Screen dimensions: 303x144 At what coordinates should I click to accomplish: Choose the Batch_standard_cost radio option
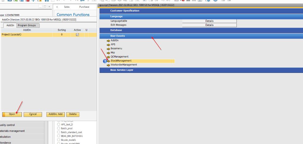tap(59, 132)
